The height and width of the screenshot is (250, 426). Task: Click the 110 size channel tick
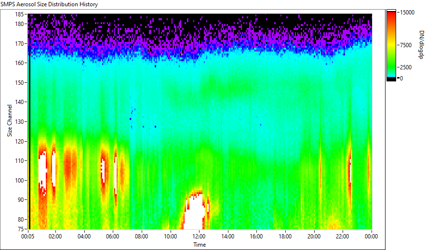click(x=19, y=161)
